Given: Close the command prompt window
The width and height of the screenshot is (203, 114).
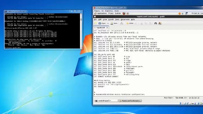Looking at the screenshot, I should pyautogui.click(x=80, y=11).
